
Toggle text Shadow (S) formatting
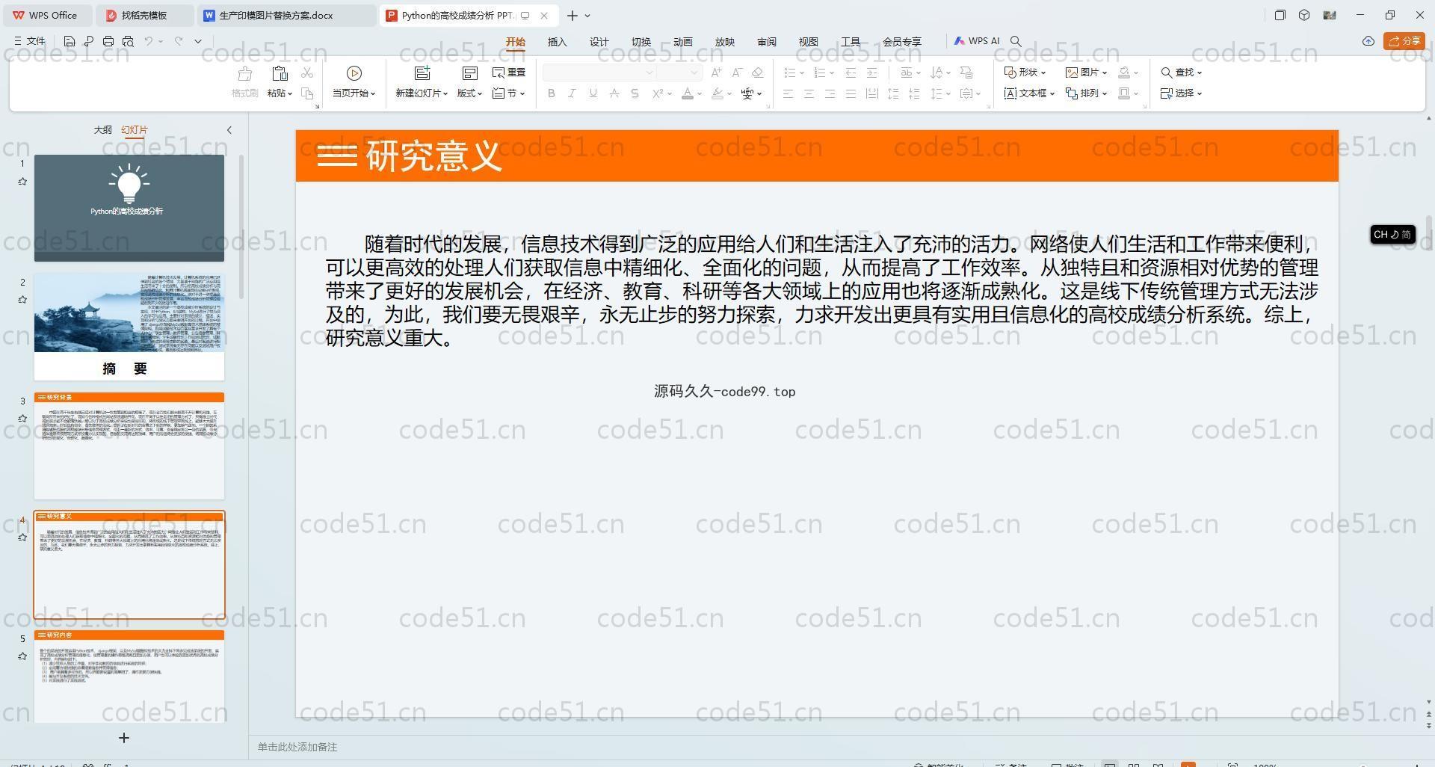point(635,93)
